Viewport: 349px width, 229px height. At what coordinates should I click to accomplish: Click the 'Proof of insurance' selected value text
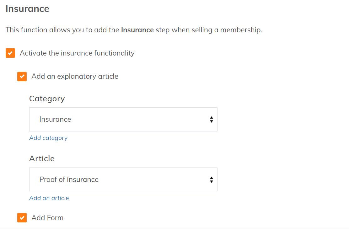click(69, 179)
